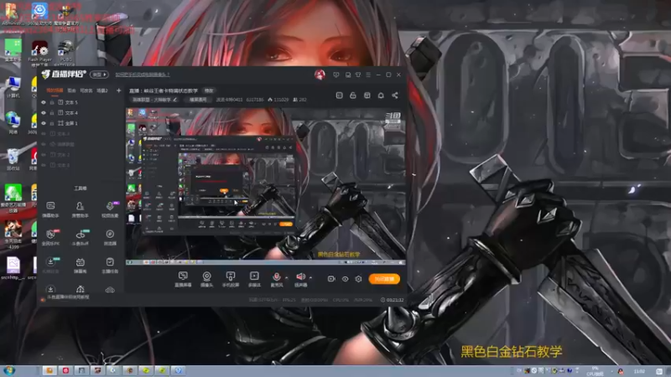Open the 全民乐PK tool

[x=50, y=237]
